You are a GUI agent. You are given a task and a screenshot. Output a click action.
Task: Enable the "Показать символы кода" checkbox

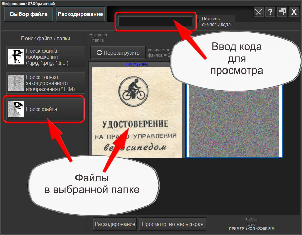tap(197, 21)
